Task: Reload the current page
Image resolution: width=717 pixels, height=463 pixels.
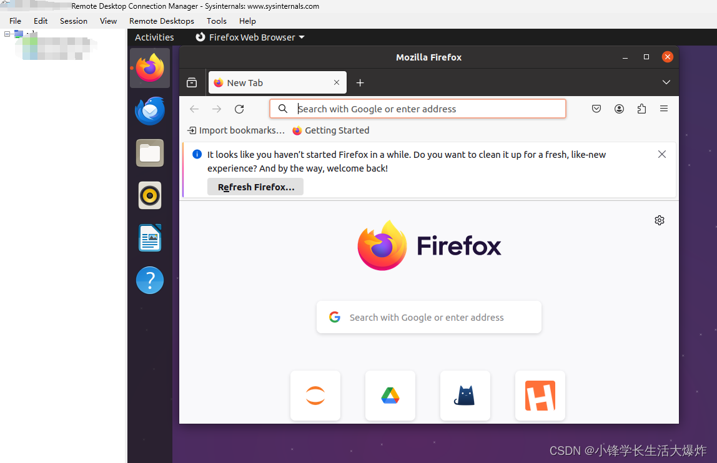Action: (239, 109)
